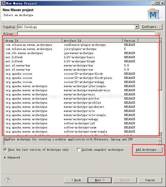The width and height of the screenshot is (166, 187).
Task: Select softeu-archetype-seam row
Action: pos(81,128)
